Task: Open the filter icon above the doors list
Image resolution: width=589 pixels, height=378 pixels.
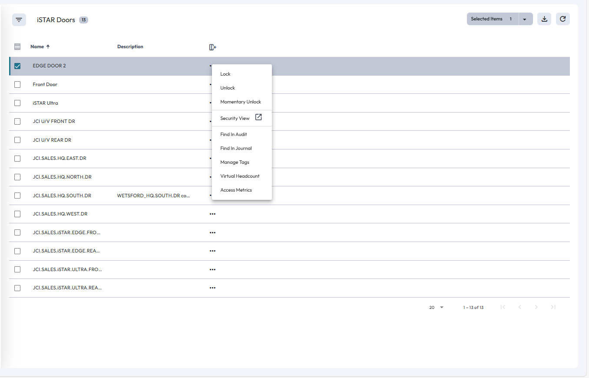Action: 19,20
